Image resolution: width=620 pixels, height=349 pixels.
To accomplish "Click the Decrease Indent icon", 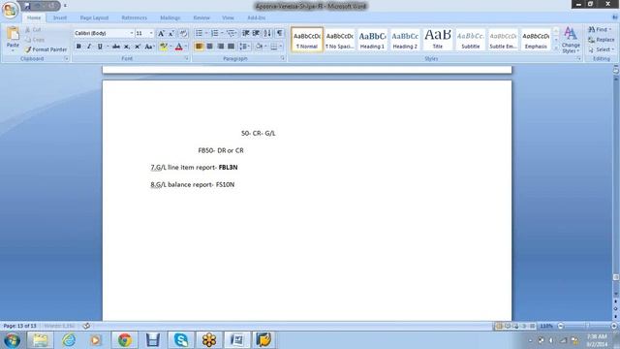I will tap(245, 33).
